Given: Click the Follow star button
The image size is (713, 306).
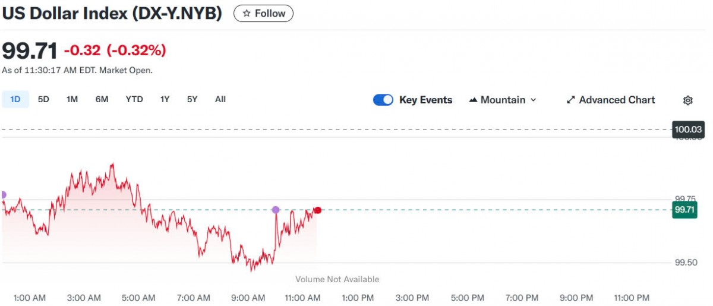Looking at the screenshot, I should [x=263, y=13].
